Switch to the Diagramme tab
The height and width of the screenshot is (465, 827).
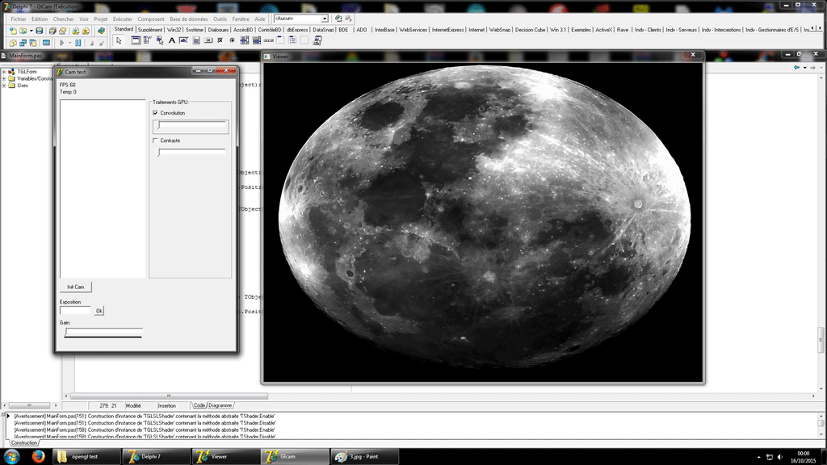pos(220,405)
